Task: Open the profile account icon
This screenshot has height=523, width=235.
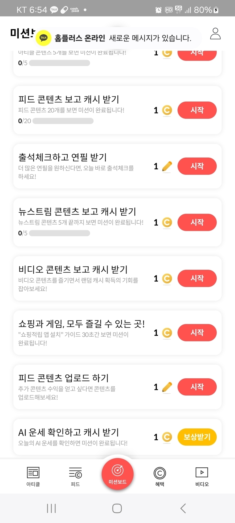Action: point(215,34)
